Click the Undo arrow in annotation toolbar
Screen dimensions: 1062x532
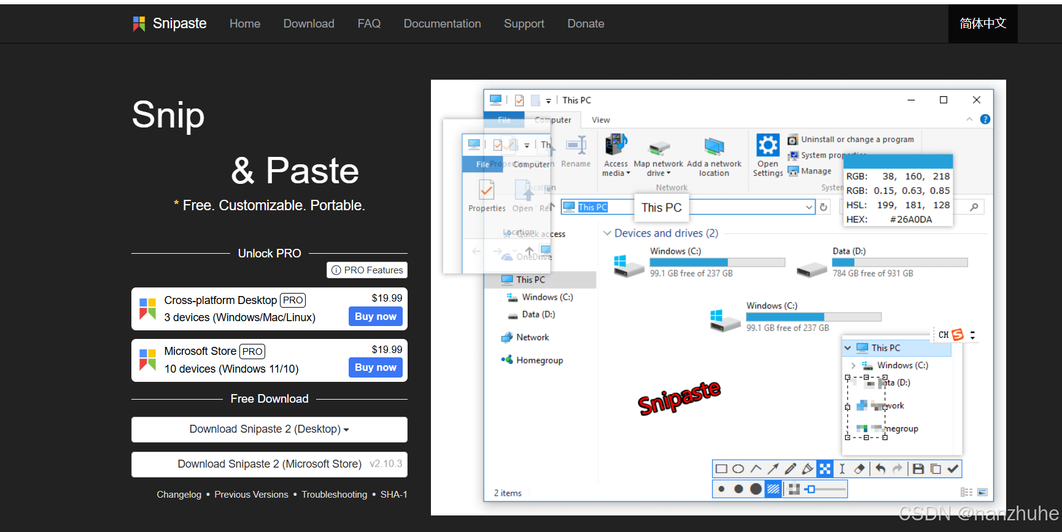point(880,469)
